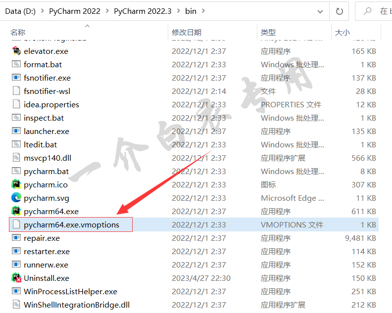Screen dimensions: 392x313
Task: Click the fsnotifier.exe application icon
Action: coord(16,78)
